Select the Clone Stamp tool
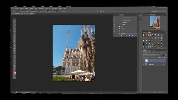The image size is (178, 100). click(14, 41)
